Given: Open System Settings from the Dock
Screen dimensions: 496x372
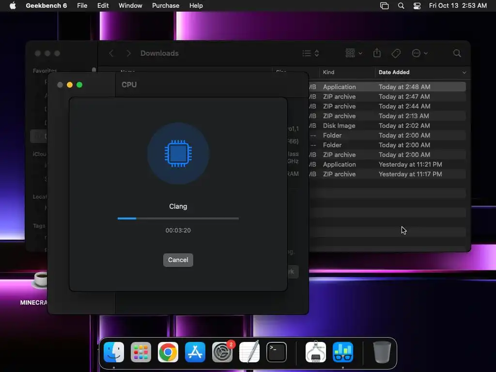Looking at the screenshot, I should 222,352.
